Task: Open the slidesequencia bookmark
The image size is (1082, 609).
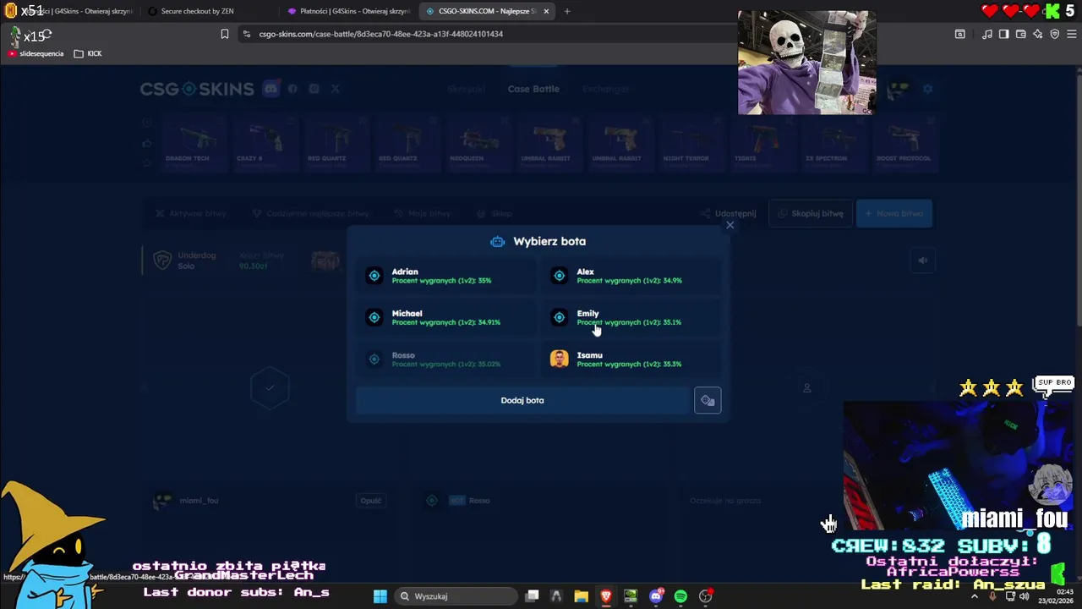Action: tap(36, 53)
